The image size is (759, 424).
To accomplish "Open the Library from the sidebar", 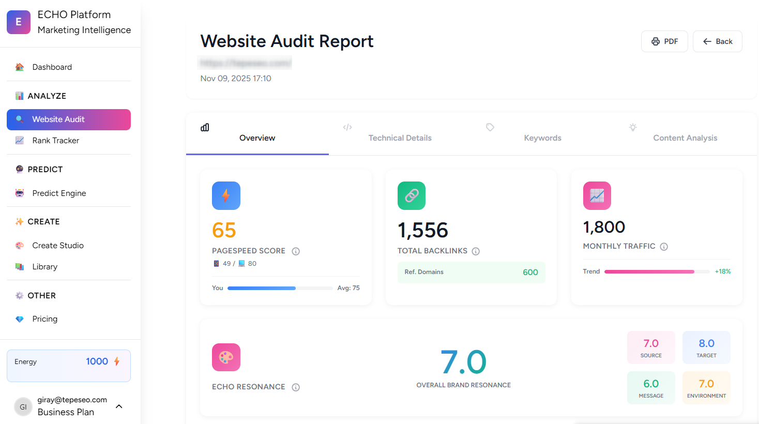I will coord(45,266).
